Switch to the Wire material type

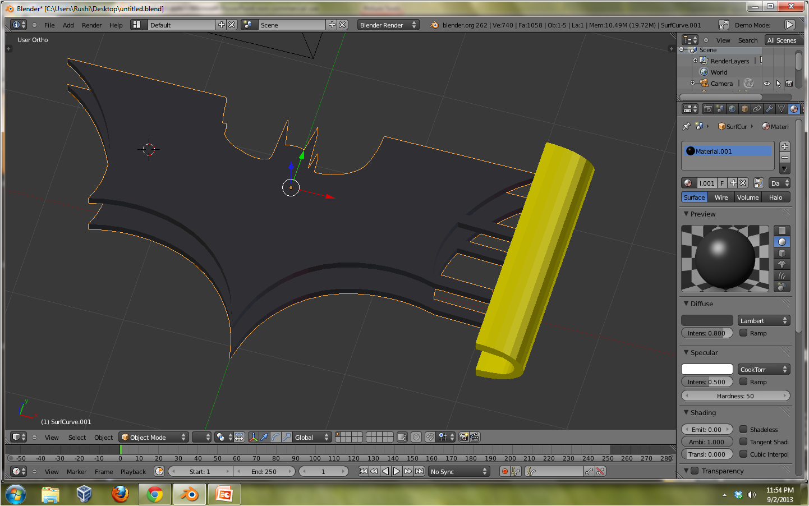pyautogui.click(x=721, y=197)
